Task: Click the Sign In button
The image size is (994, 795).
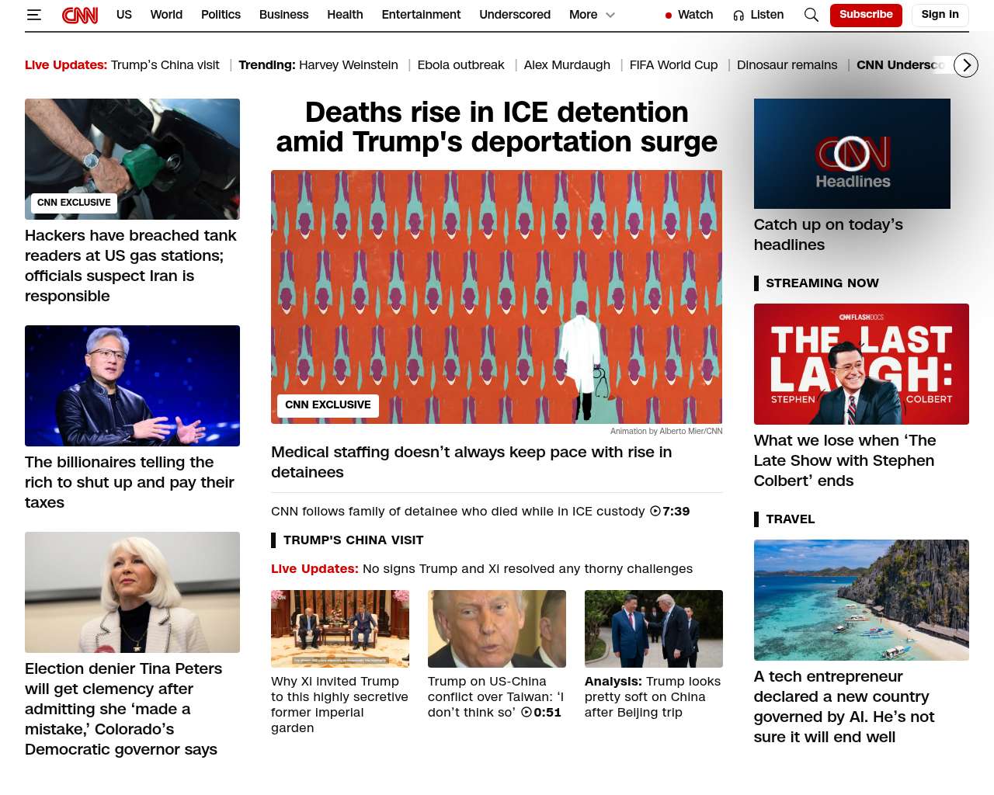Action: click(940, 15)
